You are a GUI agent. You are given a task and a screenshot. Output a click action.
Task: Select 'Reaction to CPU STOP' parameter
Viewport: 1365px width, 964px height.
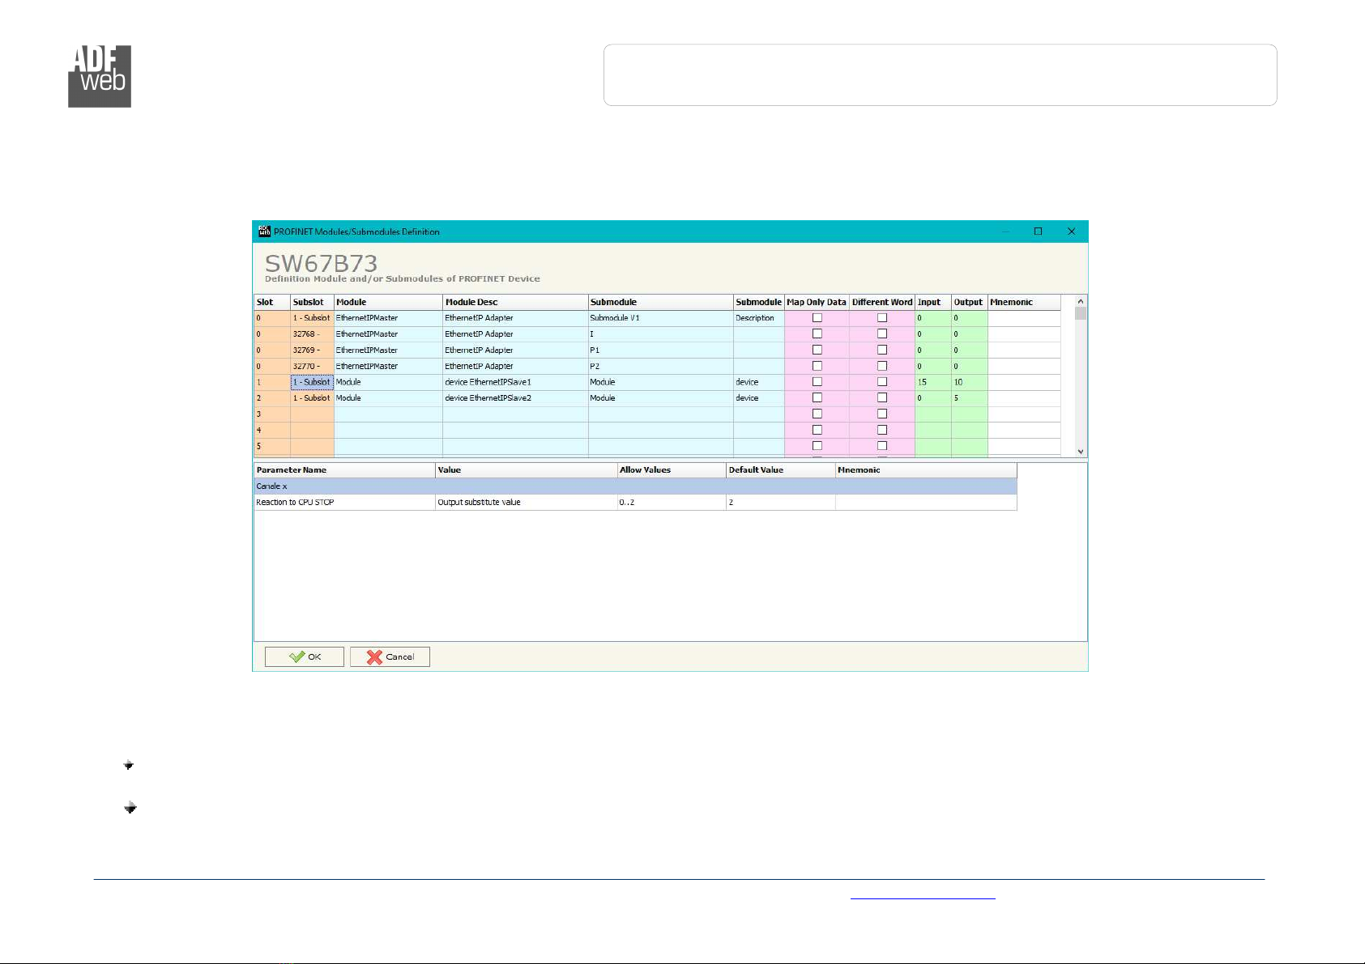point(344,503)
